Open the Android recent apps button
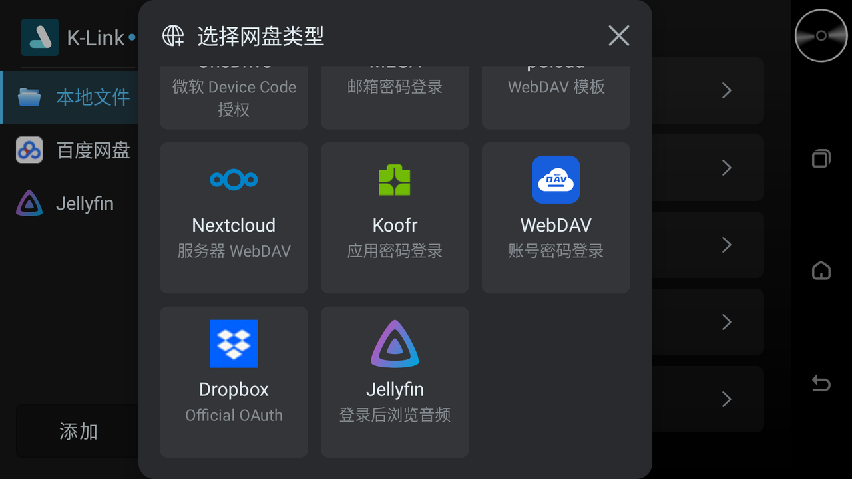Image resolution: width=852 pixels, height=479 pixels. tap(821, 158)
